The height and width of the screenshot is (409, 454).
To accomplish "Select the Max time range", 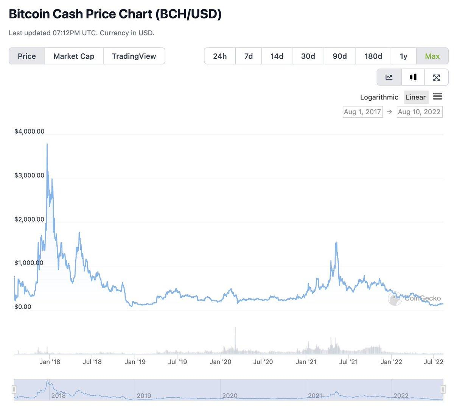I will click(432, 56).
